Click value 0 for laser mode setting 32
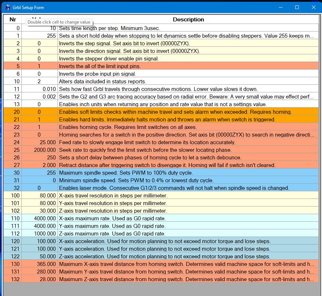Screen dimensions: 322x296 (39, 188)
